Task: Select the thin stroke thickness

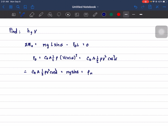Action: (134, 14)
